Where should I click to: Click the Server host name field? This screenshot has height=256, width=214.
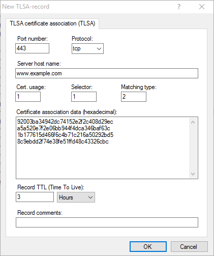pos(107,73)
